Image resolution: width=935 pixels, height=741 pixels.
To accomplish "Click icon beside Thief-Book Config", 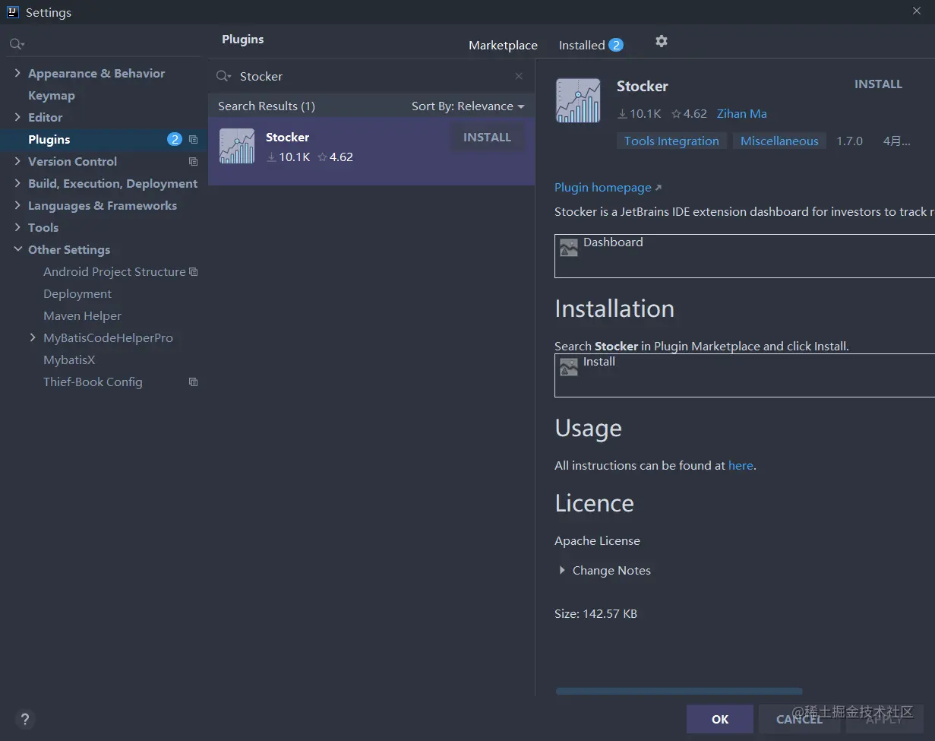I will click(193, 382).
